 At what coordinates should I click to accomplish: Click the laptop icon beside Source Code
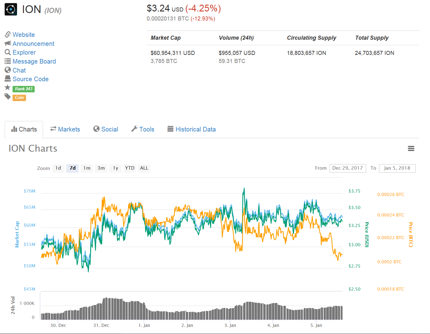coord(8,79)
